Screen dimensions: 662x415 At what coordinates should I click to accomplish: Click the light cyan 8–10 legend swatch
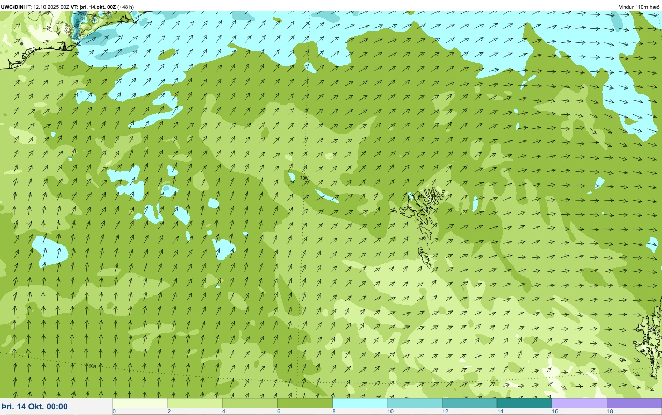(x=359, y=403)
